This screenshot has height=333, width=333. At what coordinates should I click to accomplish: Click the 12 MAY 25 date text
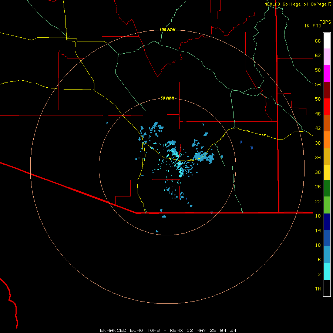[x=202, y=330]
